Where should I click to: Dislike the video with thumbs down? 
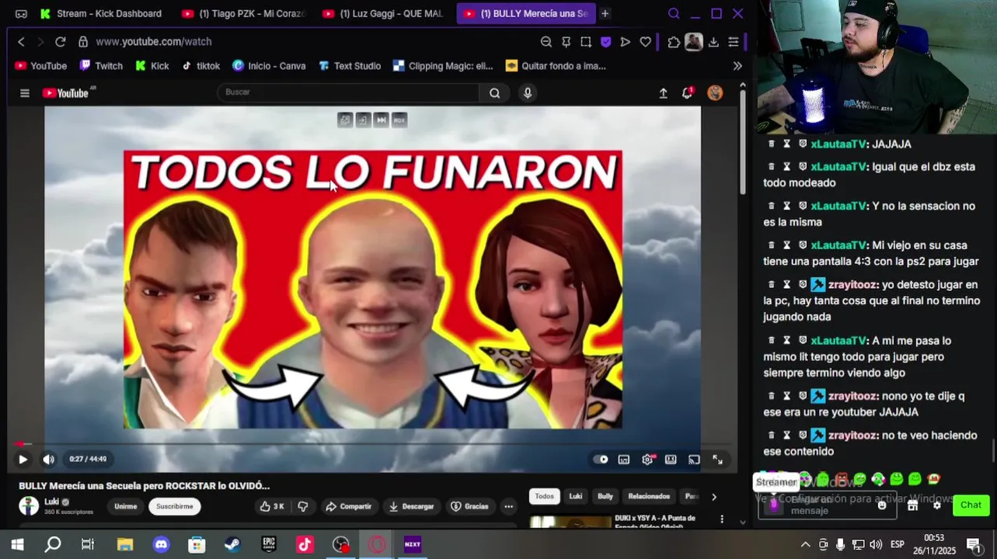coord(303,506)
